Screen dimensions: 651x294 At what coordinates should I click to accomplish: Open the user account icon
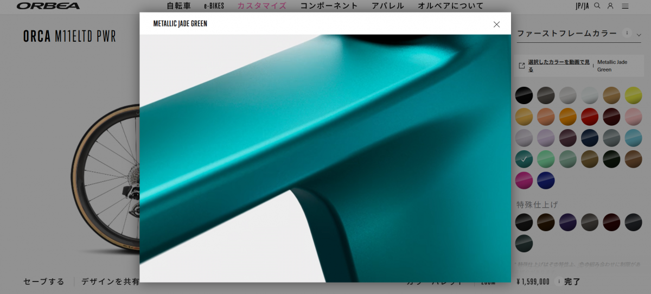coord(610,6)
